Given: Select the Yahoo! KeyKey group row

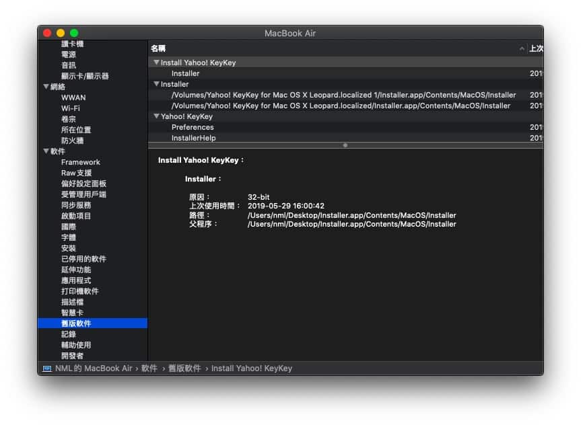Looking at the screenshot, I should 346,116.
